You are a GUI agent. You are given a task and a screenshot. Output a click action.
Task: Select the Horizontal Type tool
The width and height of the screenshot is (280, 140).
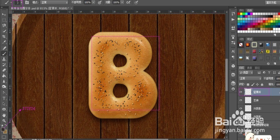coord(4,98)
